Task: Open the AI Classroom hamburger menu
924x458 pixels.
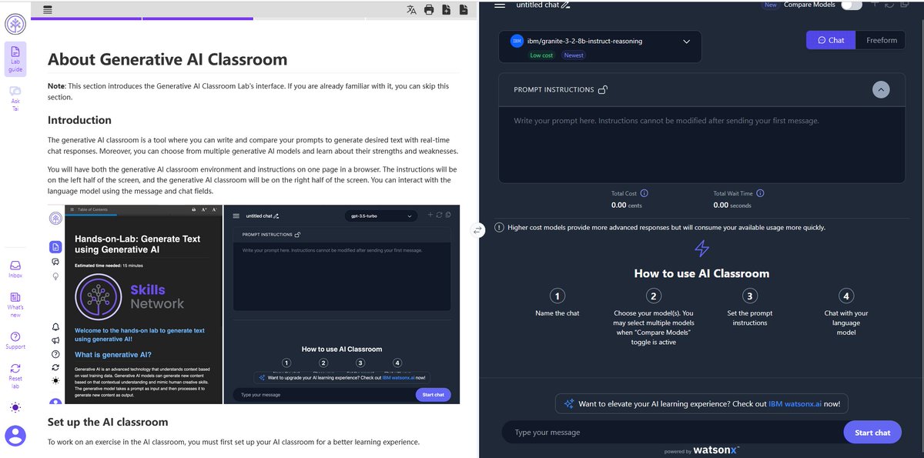Action: point(500,5)
